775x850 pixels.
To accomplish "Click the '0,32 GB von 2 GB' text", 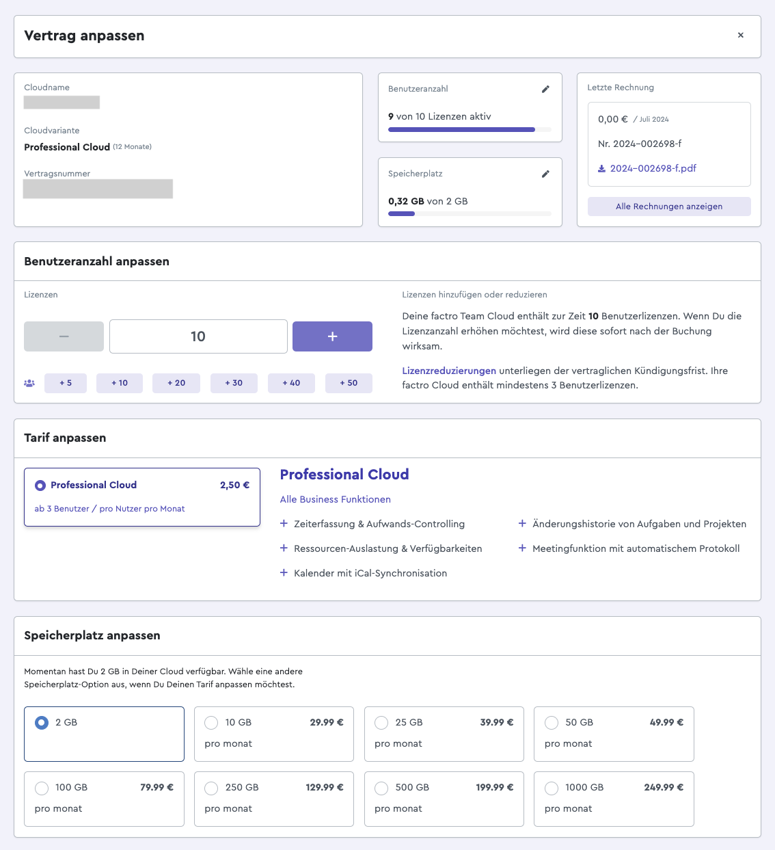I will click(x=428, y=201).
